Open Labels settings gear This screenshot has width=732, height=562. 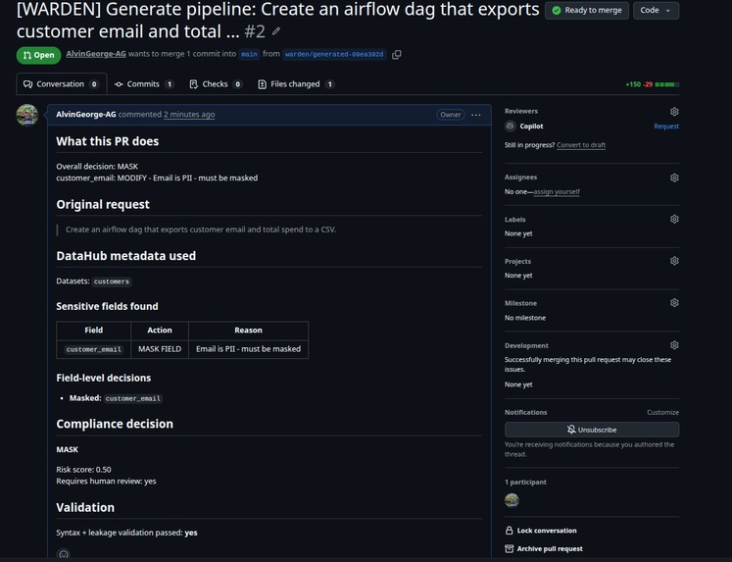coord(674,219)
